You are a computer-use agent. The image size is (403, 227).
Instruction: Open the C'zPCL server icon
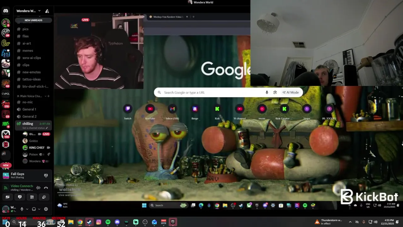pos(6,94)
